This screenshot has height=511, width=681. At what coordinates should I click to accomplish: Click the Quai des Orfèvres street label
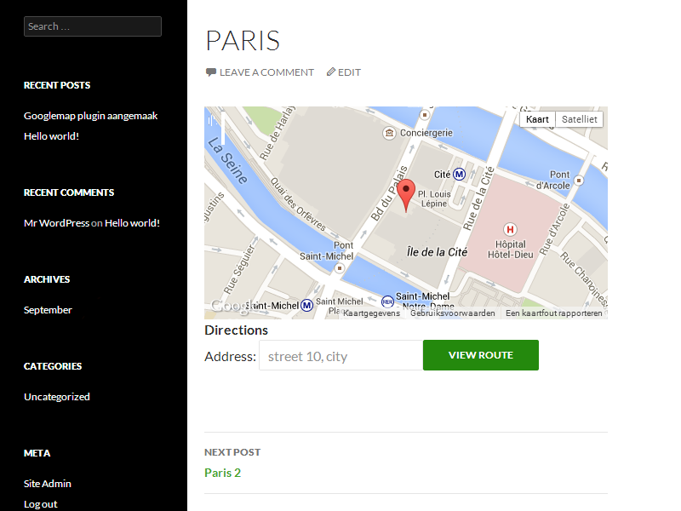pos(298,204)
